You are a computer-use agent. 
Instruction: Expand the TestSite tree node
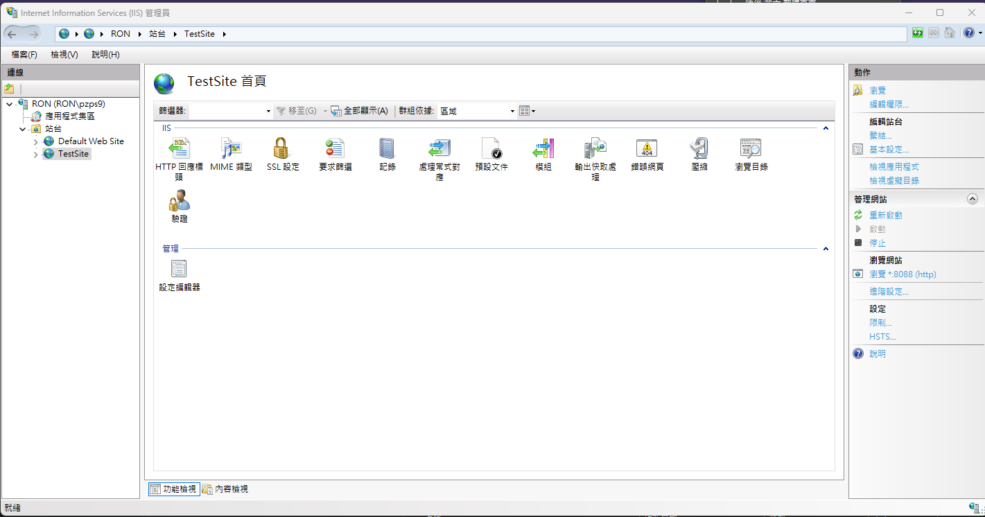tap(36, 155)
